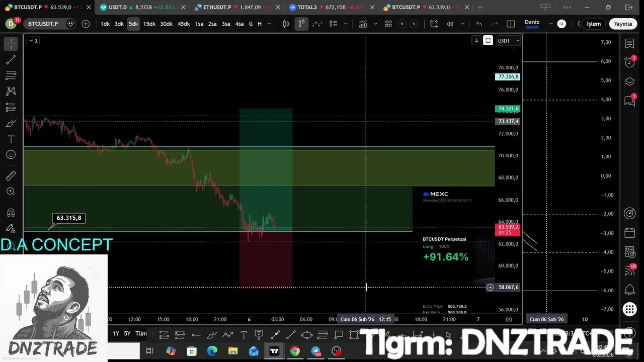
Task: Select the green profit zone of long position
Action: [x=266, y=169]
